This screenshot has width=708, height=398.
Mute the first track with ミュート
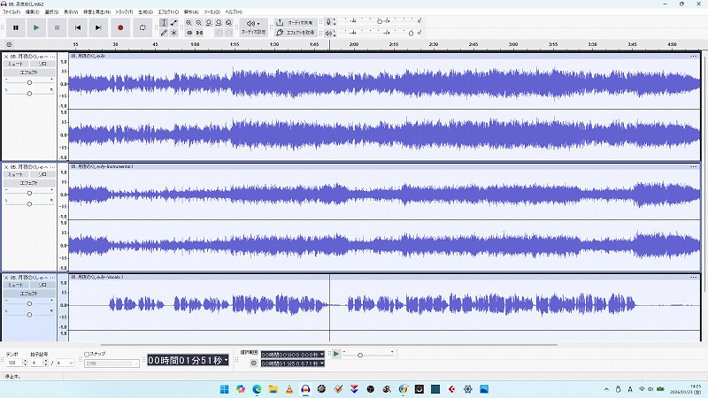tap(16, 64)
